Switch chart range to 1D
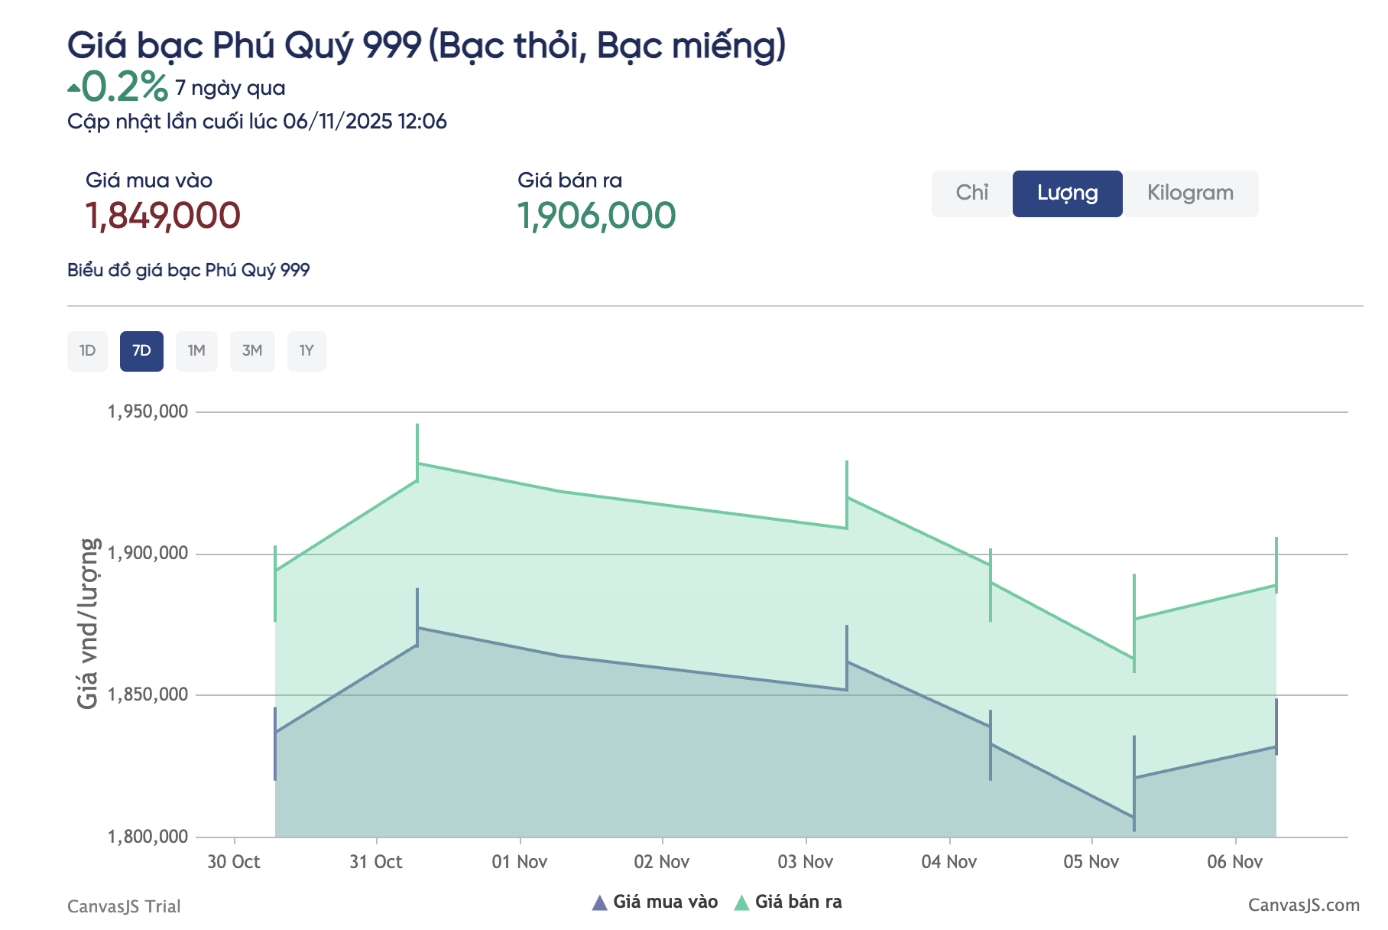This screenshot has width=1388, height=930. tap(87, 351)
